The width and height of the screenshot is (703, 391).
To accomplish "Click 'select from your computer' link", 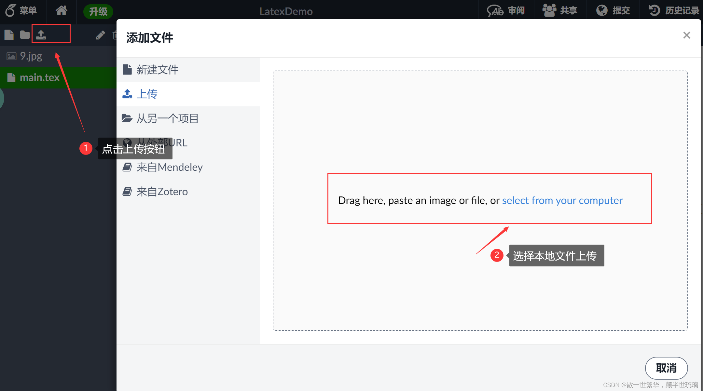I will click(x=562, y=200).
